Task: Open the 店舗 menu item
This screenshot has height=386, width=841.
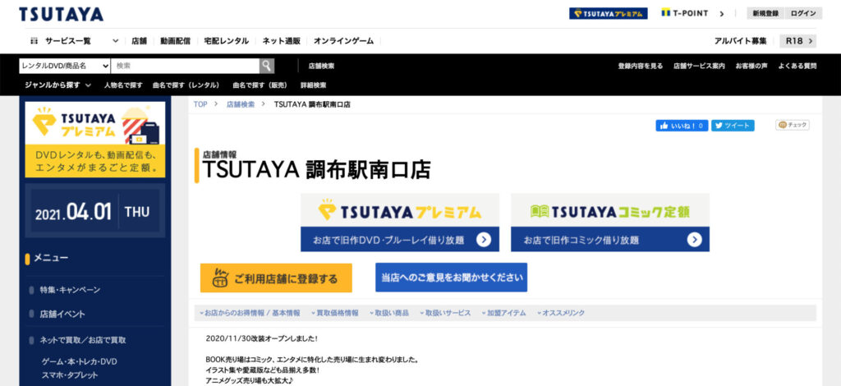Action: point(139,41)
